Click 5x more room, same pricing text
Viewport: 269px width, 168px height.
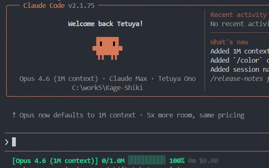(195, 115)
